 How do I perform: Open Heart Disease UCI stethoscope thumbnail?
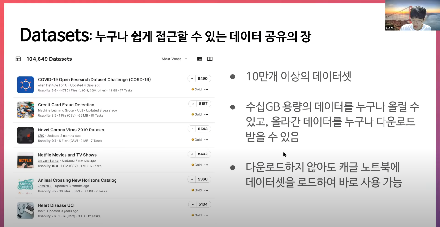click(25, 210)
